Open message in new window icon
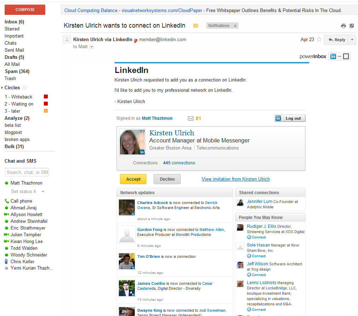This screenshot has width=358, height=316. click(352, 26)
